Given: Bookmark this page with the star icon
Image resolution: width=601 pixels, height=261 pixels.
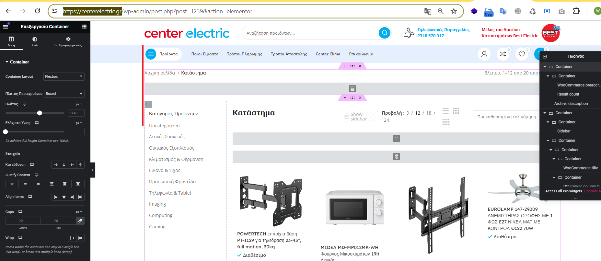Looking at the screenshot, I should click(x=454, y=11).
